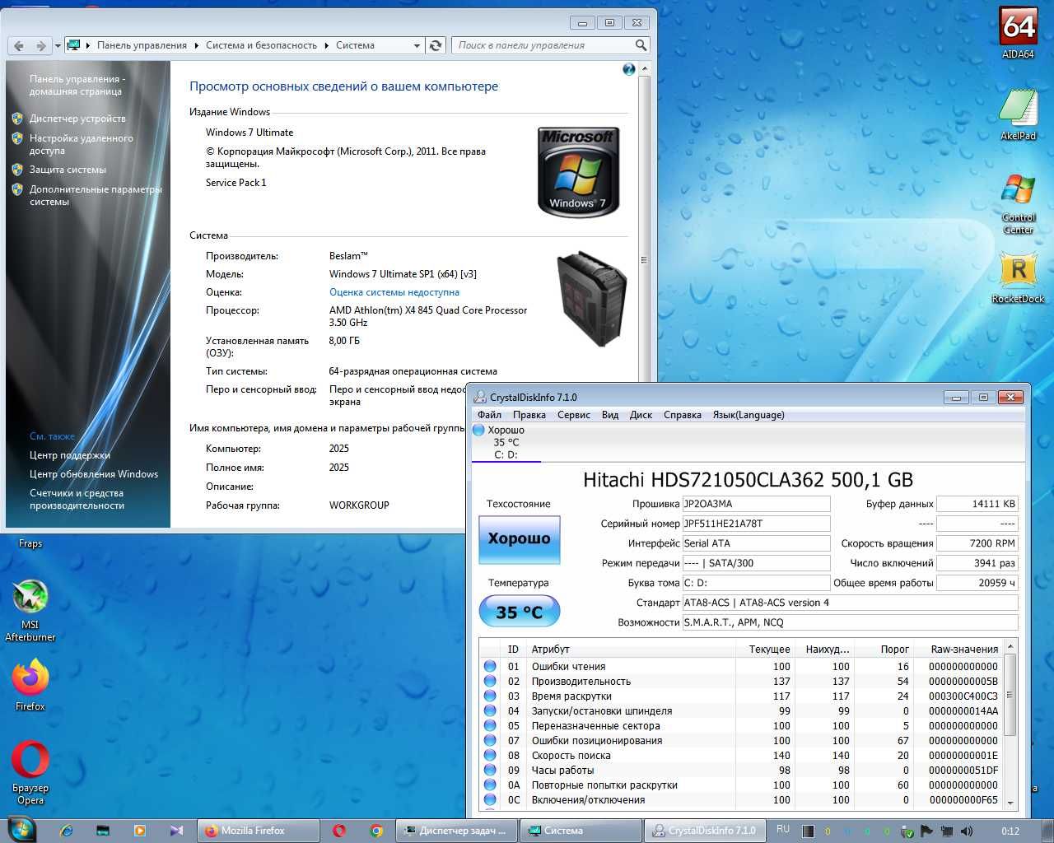Click the forward navigation arrow
This screenshot has width=1054, height=843.
40,46
